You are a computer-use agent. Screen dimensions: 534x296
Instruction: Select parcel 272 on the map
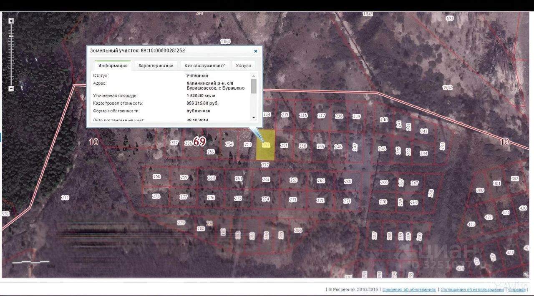tap(320, 201)
